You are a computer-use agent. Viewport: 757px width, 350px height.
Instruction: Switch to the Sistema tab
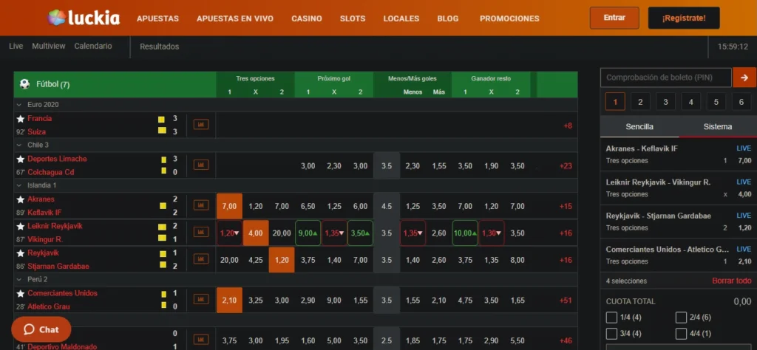717,127
